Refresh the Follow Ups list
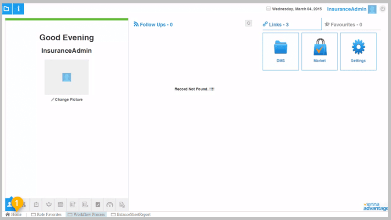This screenshot has height=220, width=391. coord(248,23)
